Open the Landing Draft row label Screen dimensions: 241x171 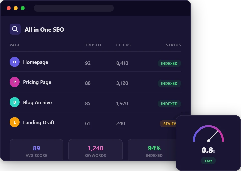click(x=39, y=122)
